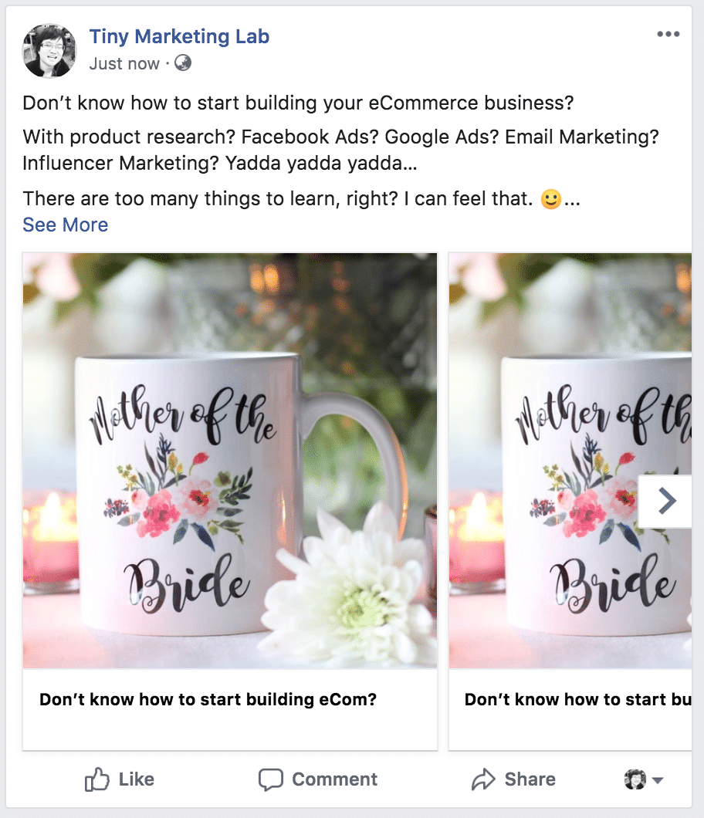Open the Tiny Marketing Lab page link
704x818 pixels.
[x=180, y=36]
